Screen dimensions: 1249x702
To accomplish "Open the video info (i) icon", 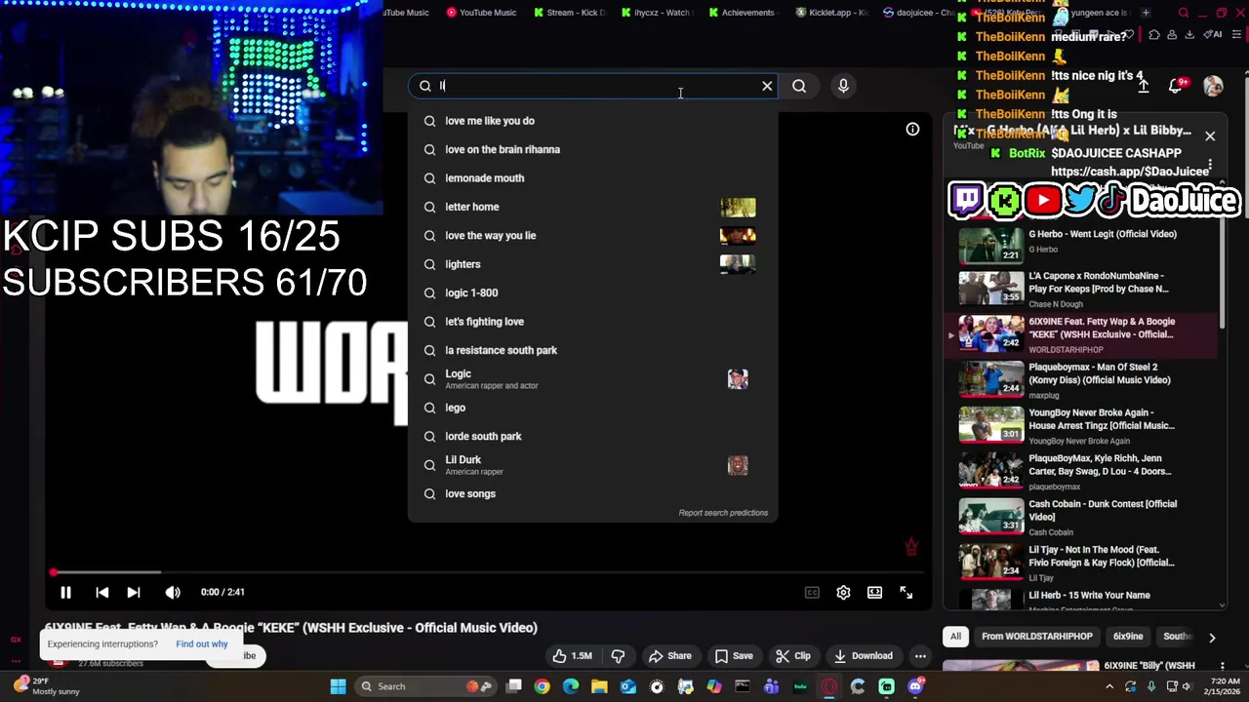I will point(912,129).
